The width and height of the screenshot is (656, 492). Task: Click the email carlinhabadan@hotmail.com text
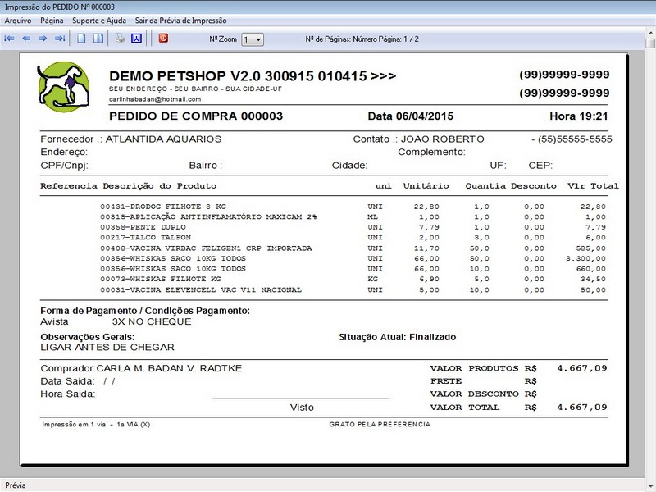154,99
